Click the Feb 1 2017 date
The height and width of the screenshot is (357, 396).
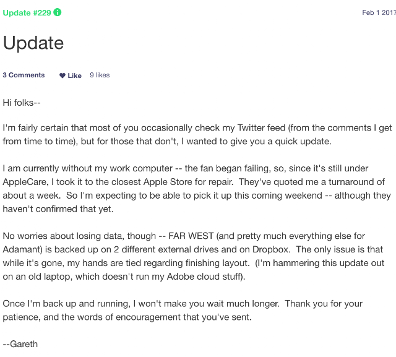379,12
